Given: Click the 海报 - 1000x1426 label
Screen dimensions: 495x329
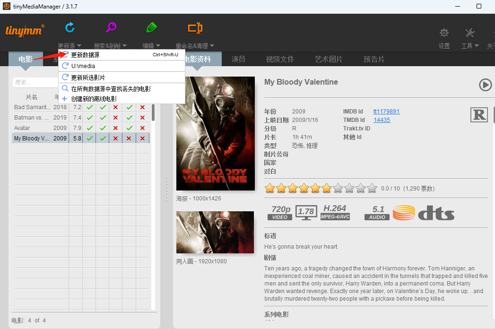Looking at the screenshot, I should point(199,199).
